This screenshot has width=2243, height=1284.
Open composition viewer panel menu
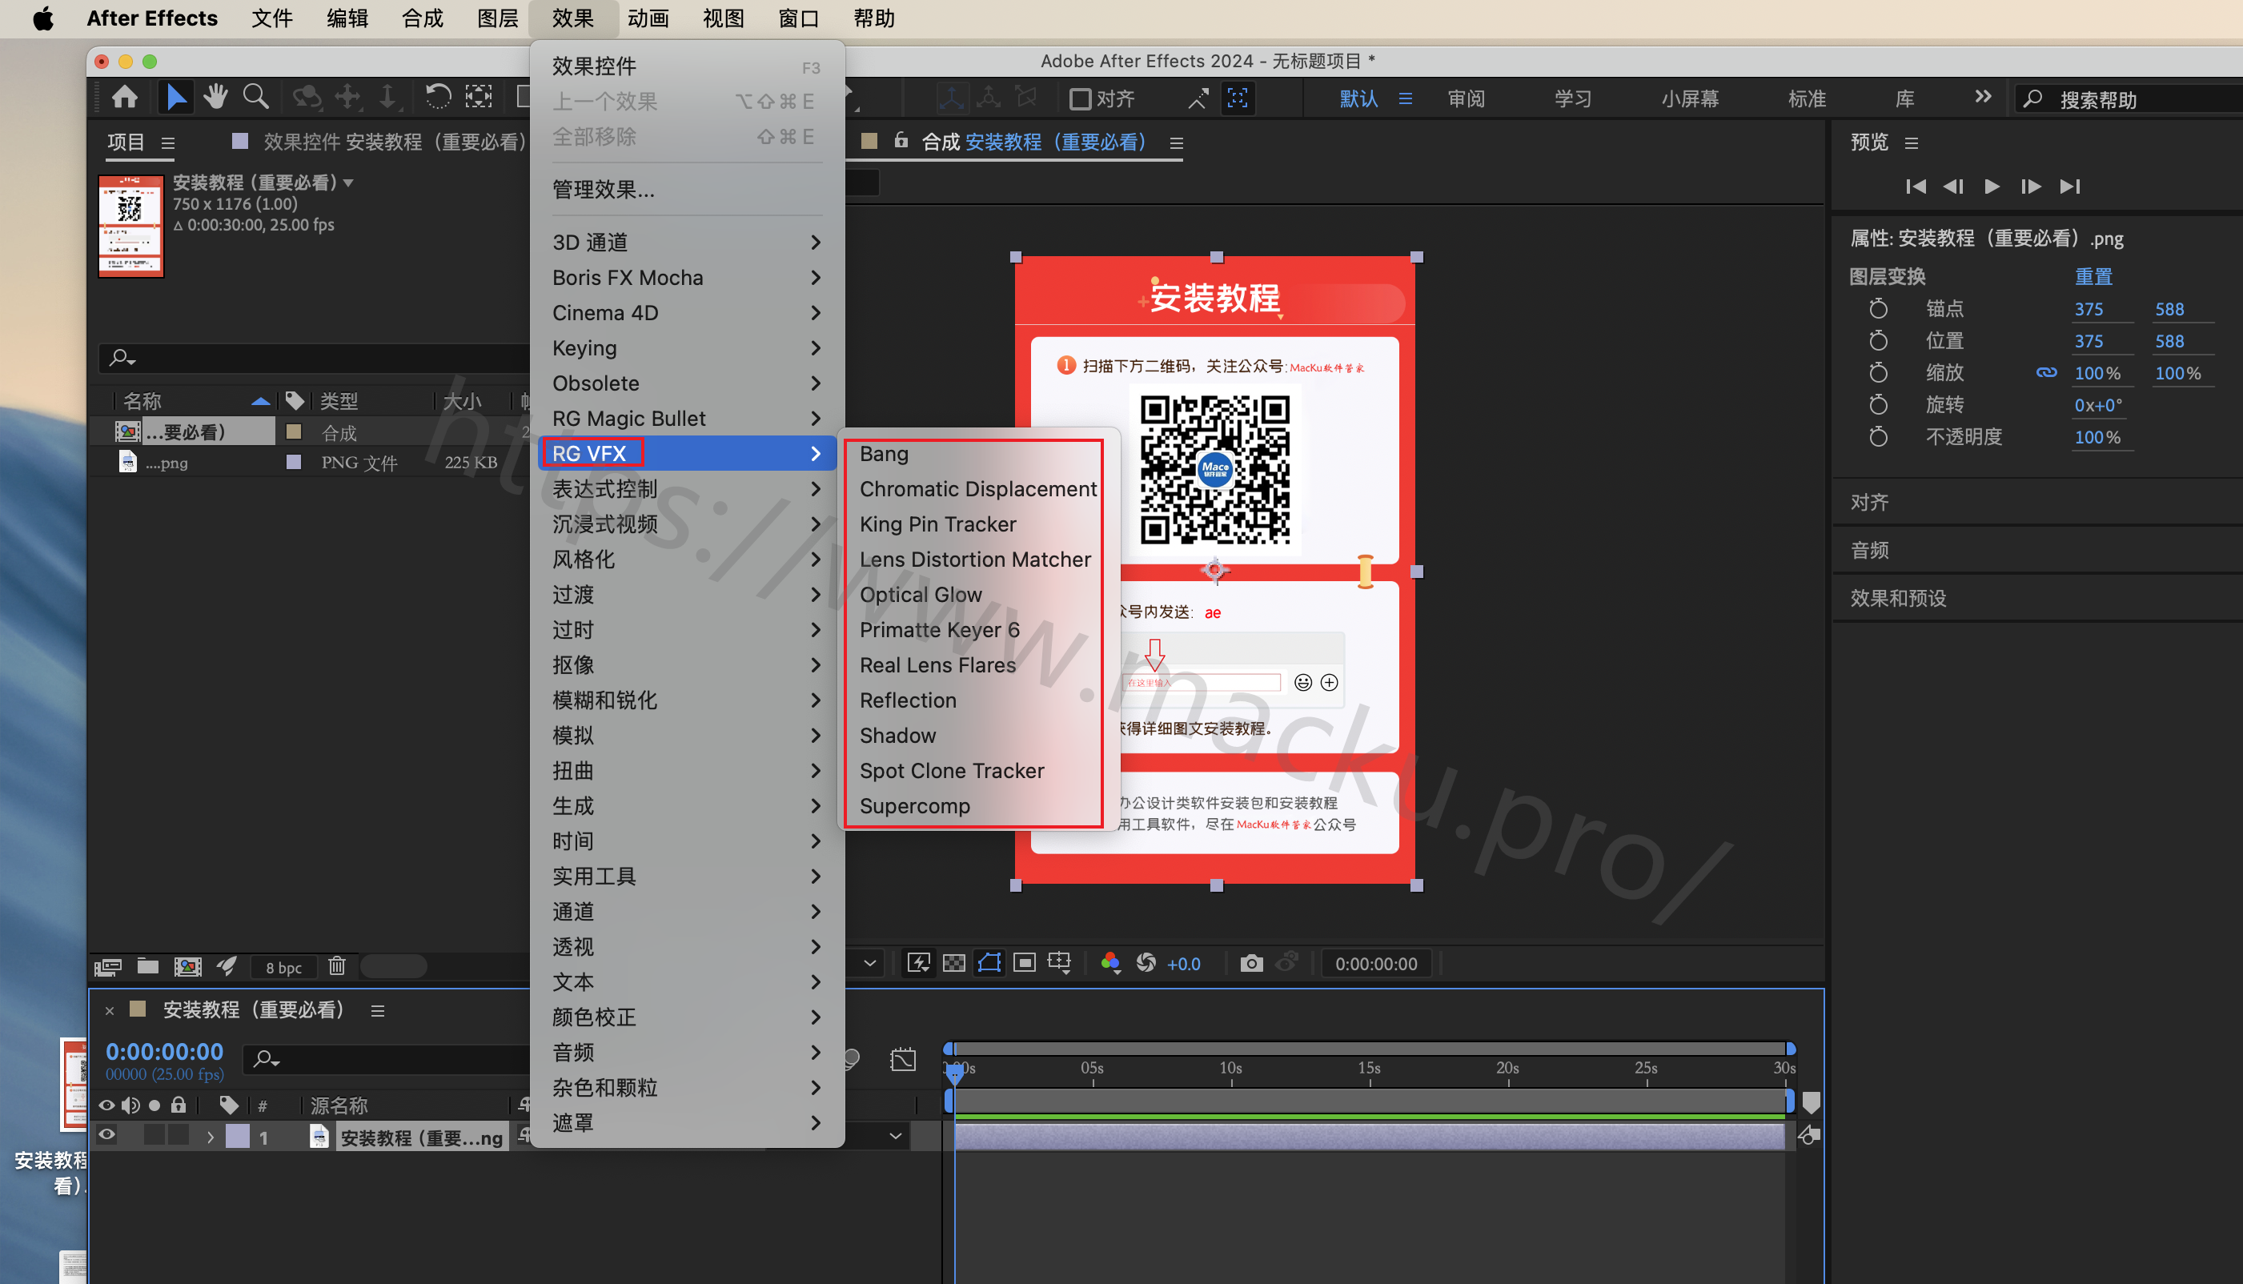point(1176,142)
